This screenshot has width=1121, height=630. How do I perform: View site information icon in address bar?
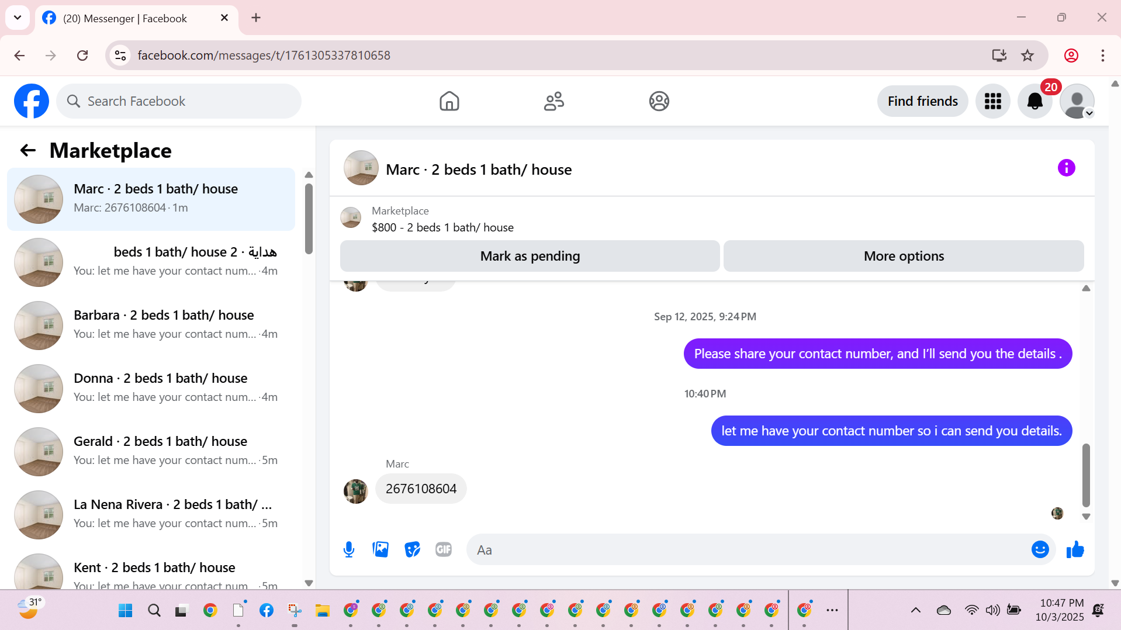pos(120,56)
